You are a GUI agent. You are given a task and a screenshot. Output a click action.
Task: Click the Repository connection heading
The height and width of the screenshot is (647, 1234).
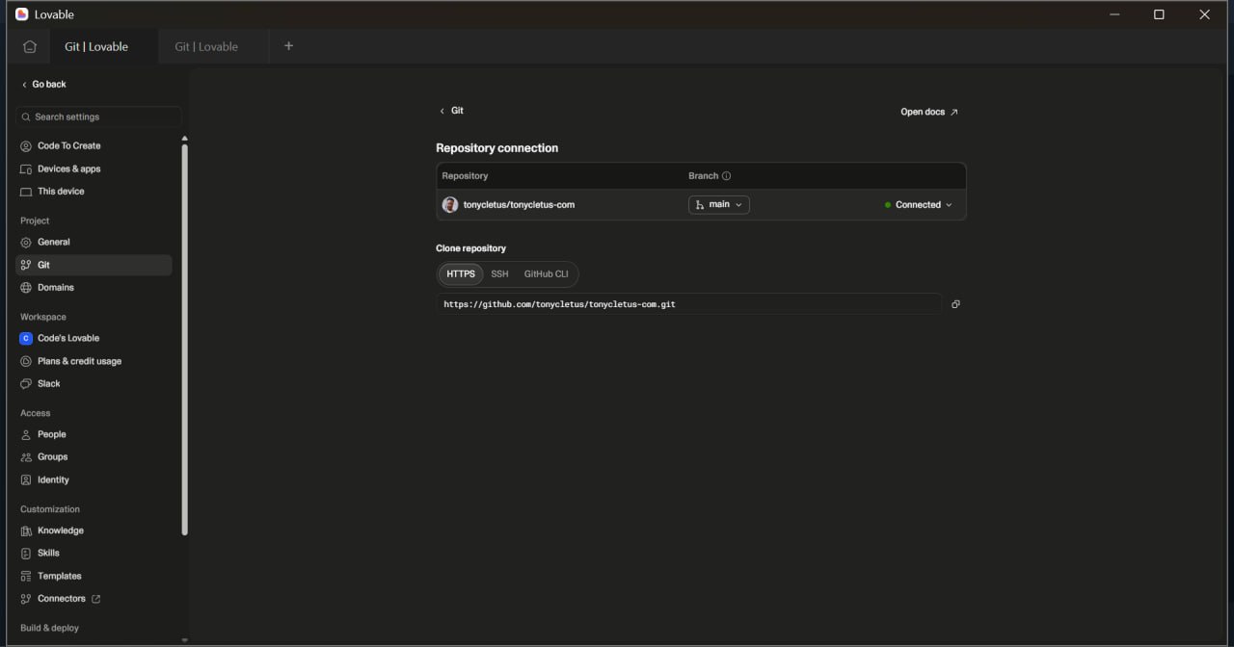tap(497, 148)
